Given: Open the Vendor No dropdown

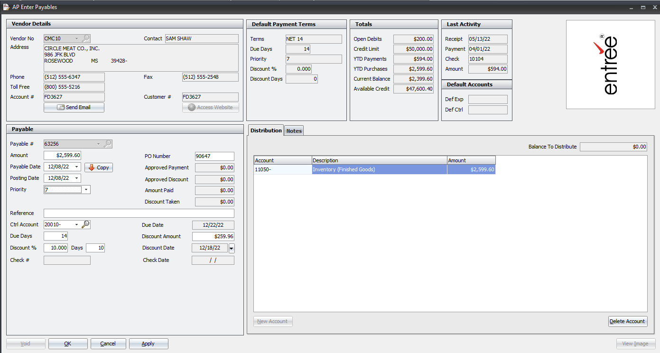Looking at the screenshot, I should [x=75, y=38].
